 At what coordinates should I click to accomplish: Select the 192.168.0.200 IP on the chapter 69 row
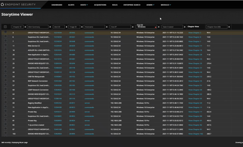[x=116, y=103]
